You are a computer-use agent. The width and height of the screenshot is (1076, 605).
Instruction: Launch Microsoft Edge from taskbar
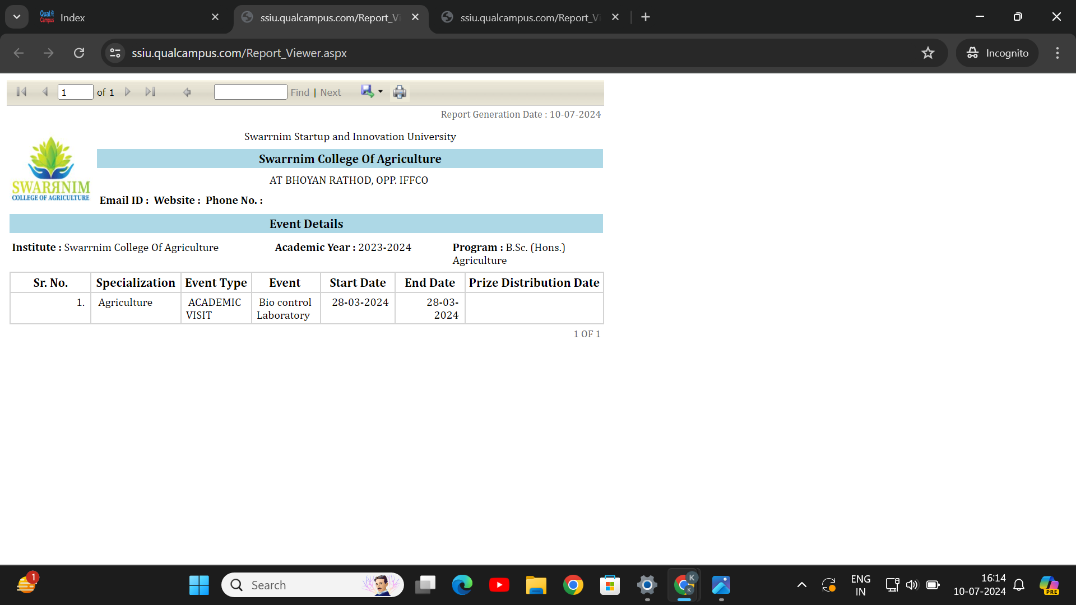pos(462,585)
